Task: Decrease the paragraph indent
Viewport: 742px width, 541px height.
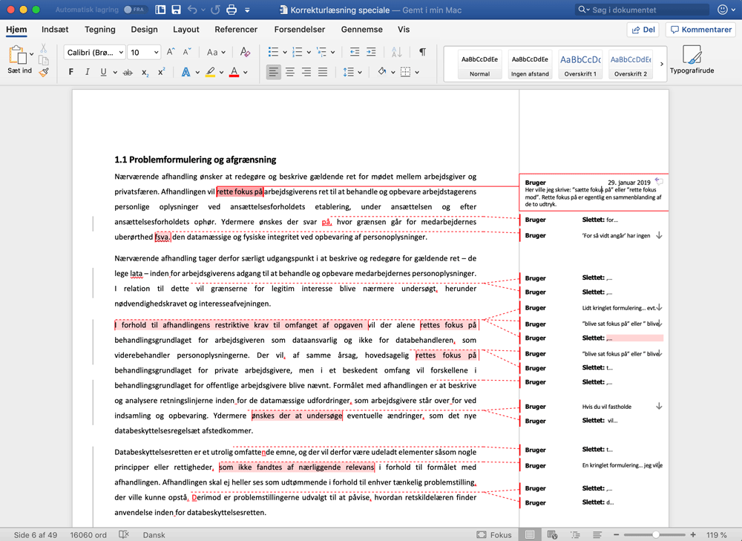Action: 355,52
